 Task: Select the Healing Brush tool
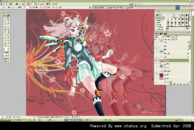pyautogui.click(x=5, y=27)
